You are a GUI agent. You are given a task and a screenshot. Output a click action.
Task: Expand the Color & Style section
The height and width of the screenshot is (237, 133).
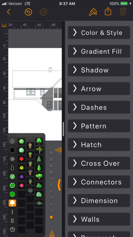click(x=99, y=33)
